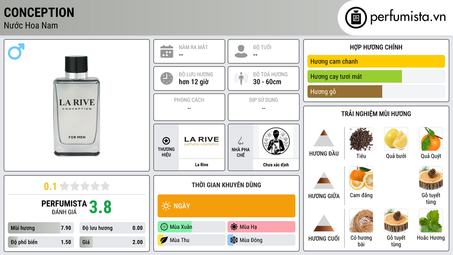Click the perfumer silhouette illustration
The image size is (453, 255).
click(276, 141)
